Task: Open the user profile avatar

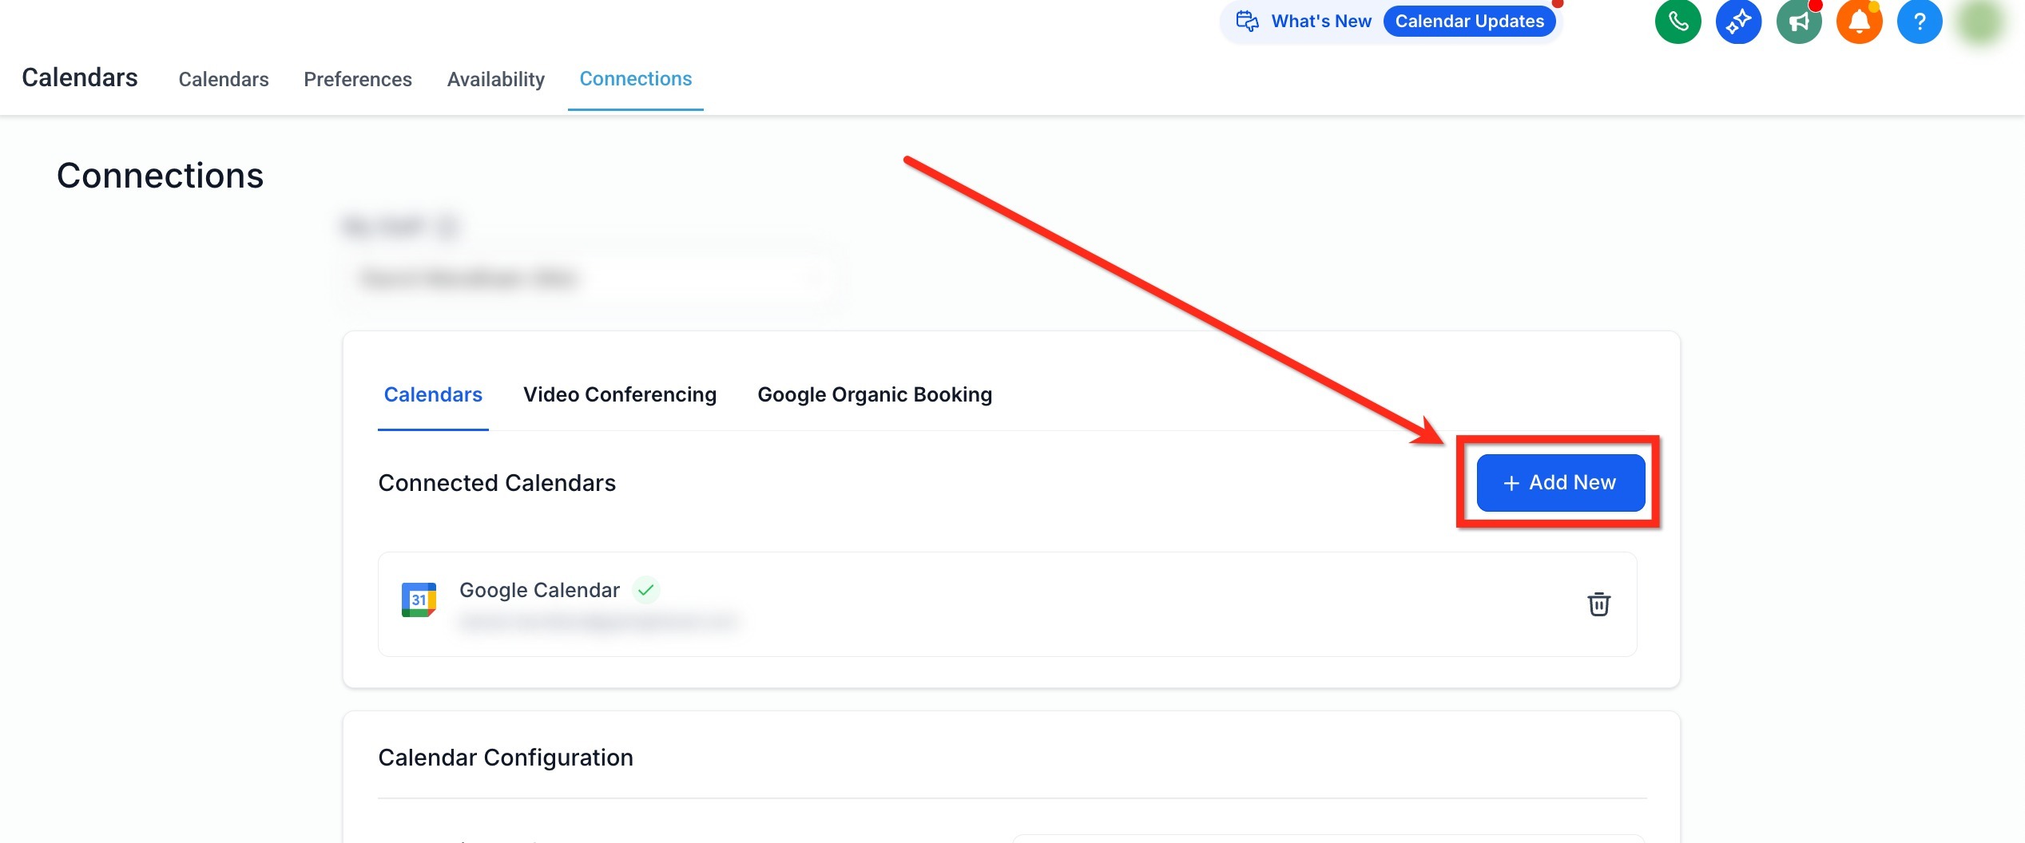Action: tap(1981, 22)
